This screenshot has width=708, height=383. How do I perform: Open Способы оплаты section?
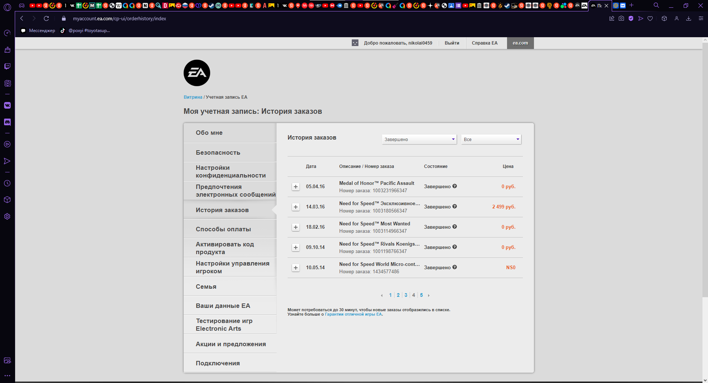click(x=230, y=229)
